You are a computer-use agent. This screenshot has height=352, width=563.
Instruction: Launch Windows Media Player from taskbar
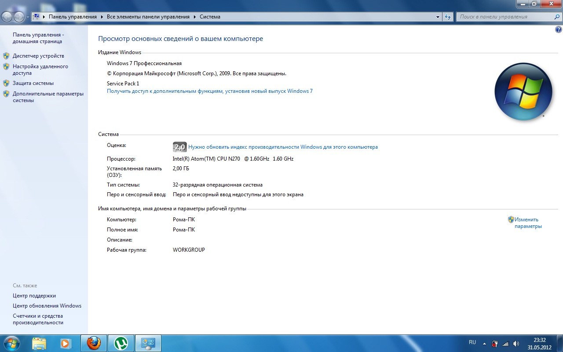point(66,343)
